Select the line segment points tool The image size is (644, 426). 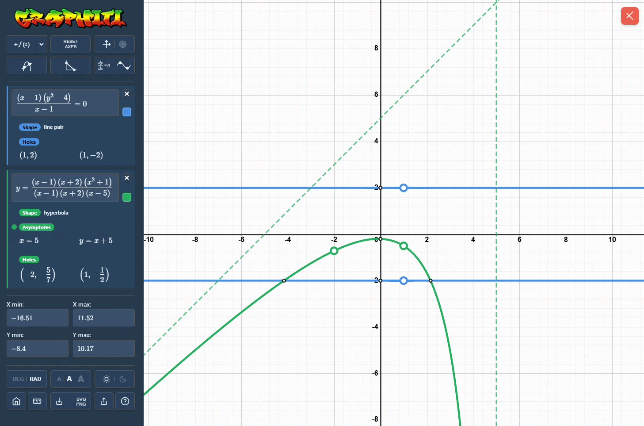click(x=70, y=66)
